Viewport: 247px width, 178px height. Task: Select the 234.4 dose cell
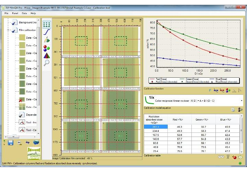pyautogui.click(x=156, y=131)
